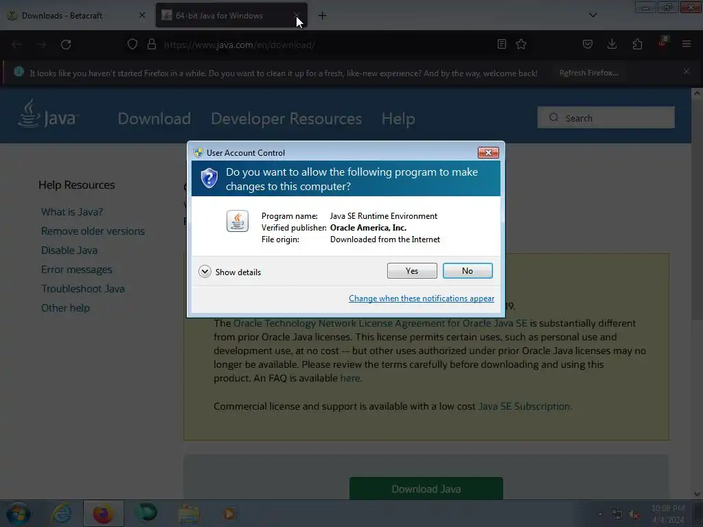Click the green Download Java button
This screenshot has width=703, height=527.
(x=426, y=489)
